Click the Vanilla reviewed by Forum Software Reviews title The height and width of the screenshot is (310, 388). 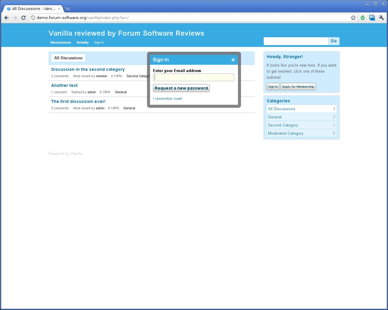126,33
